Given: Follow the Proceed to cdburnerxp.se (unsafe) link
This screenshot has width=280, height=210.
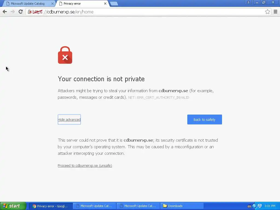Looking at the screenshot, I should coord(85,165).
